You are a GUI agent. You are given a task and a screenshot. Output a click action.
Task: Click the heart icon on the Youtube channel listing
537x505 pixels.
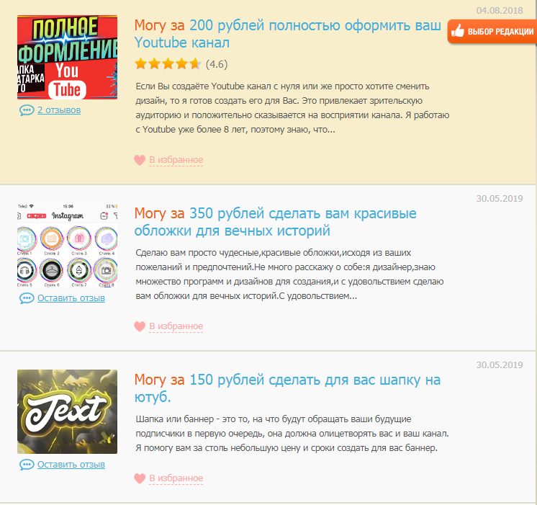140,160
